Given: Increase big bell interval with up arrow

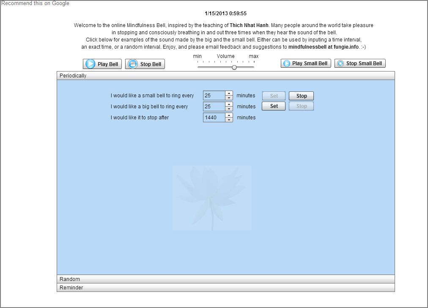Looking at the screenshot, I should click(x=229, y=104).
